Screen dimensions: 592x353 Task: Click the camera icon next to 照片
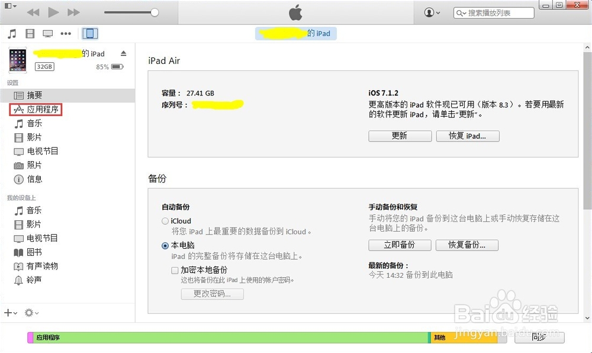coord(18,165)
